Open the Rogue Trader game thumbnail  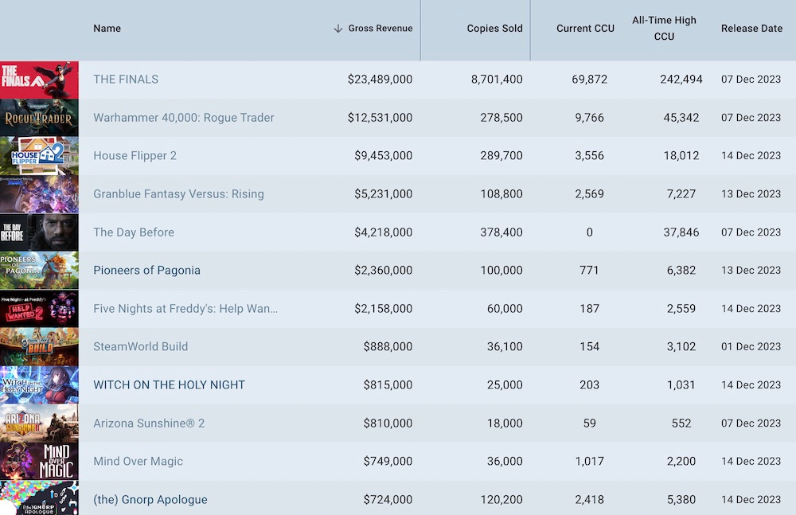(39, 118)
